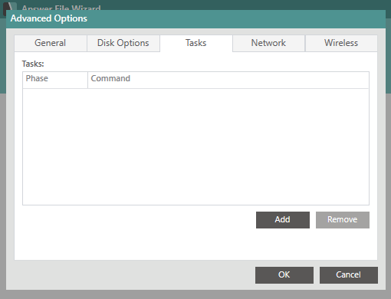Screen dimensions: 391x299
Task: Click the Answer File Wizard app icon
Action: click(x=10, y=6)
